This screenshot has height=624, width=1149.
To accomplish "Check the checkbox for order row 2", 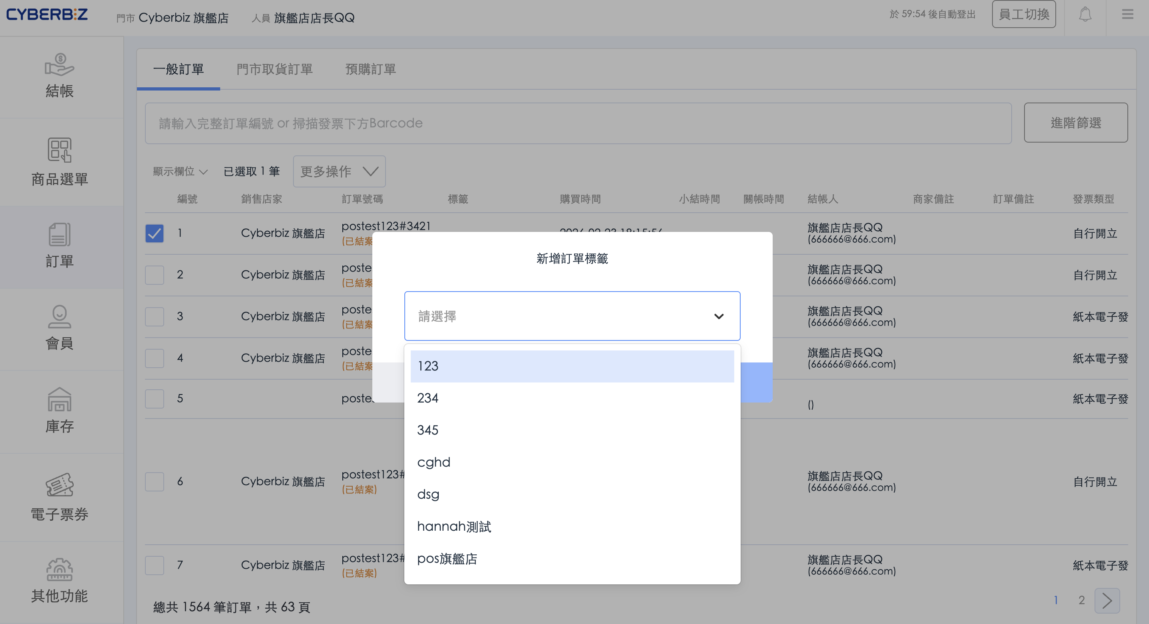I will 154,274.
